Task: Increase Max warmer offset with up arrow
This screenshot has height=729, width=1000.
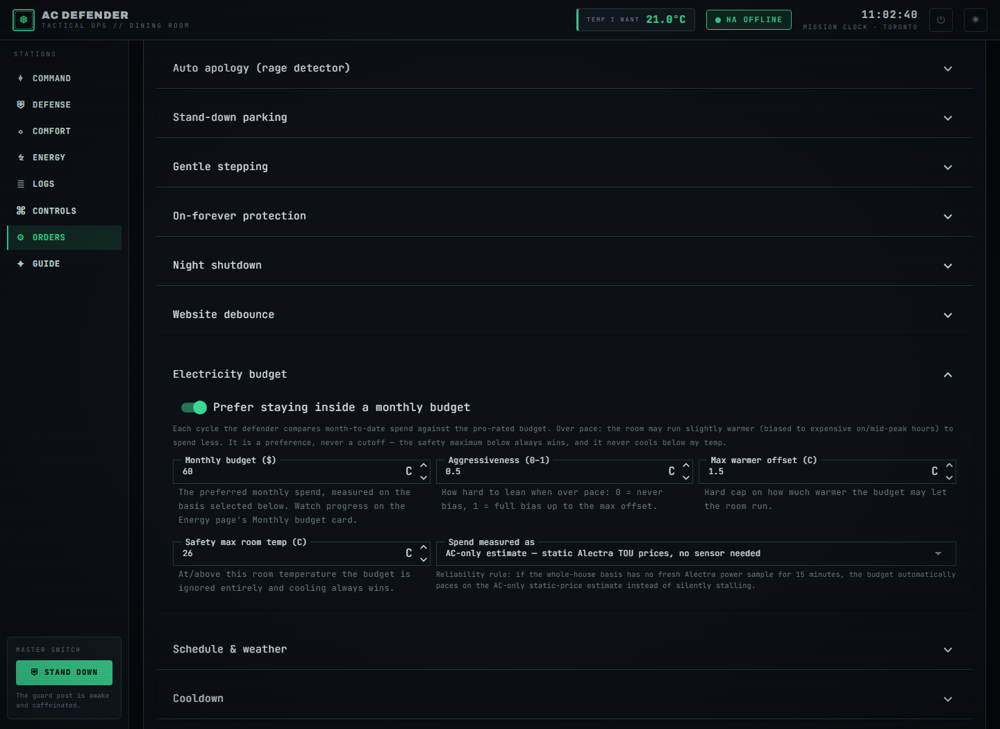Action: point(949,465)
